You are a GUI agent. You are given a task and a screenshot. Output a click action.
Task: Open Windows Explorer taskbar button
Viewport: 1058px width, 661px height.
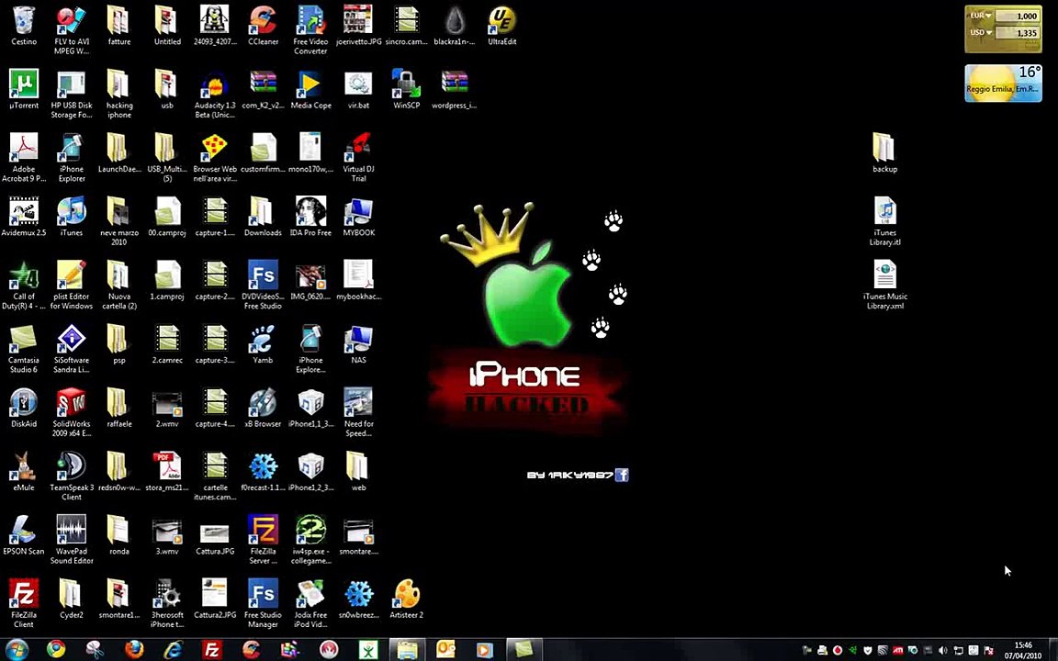[407, 649]
